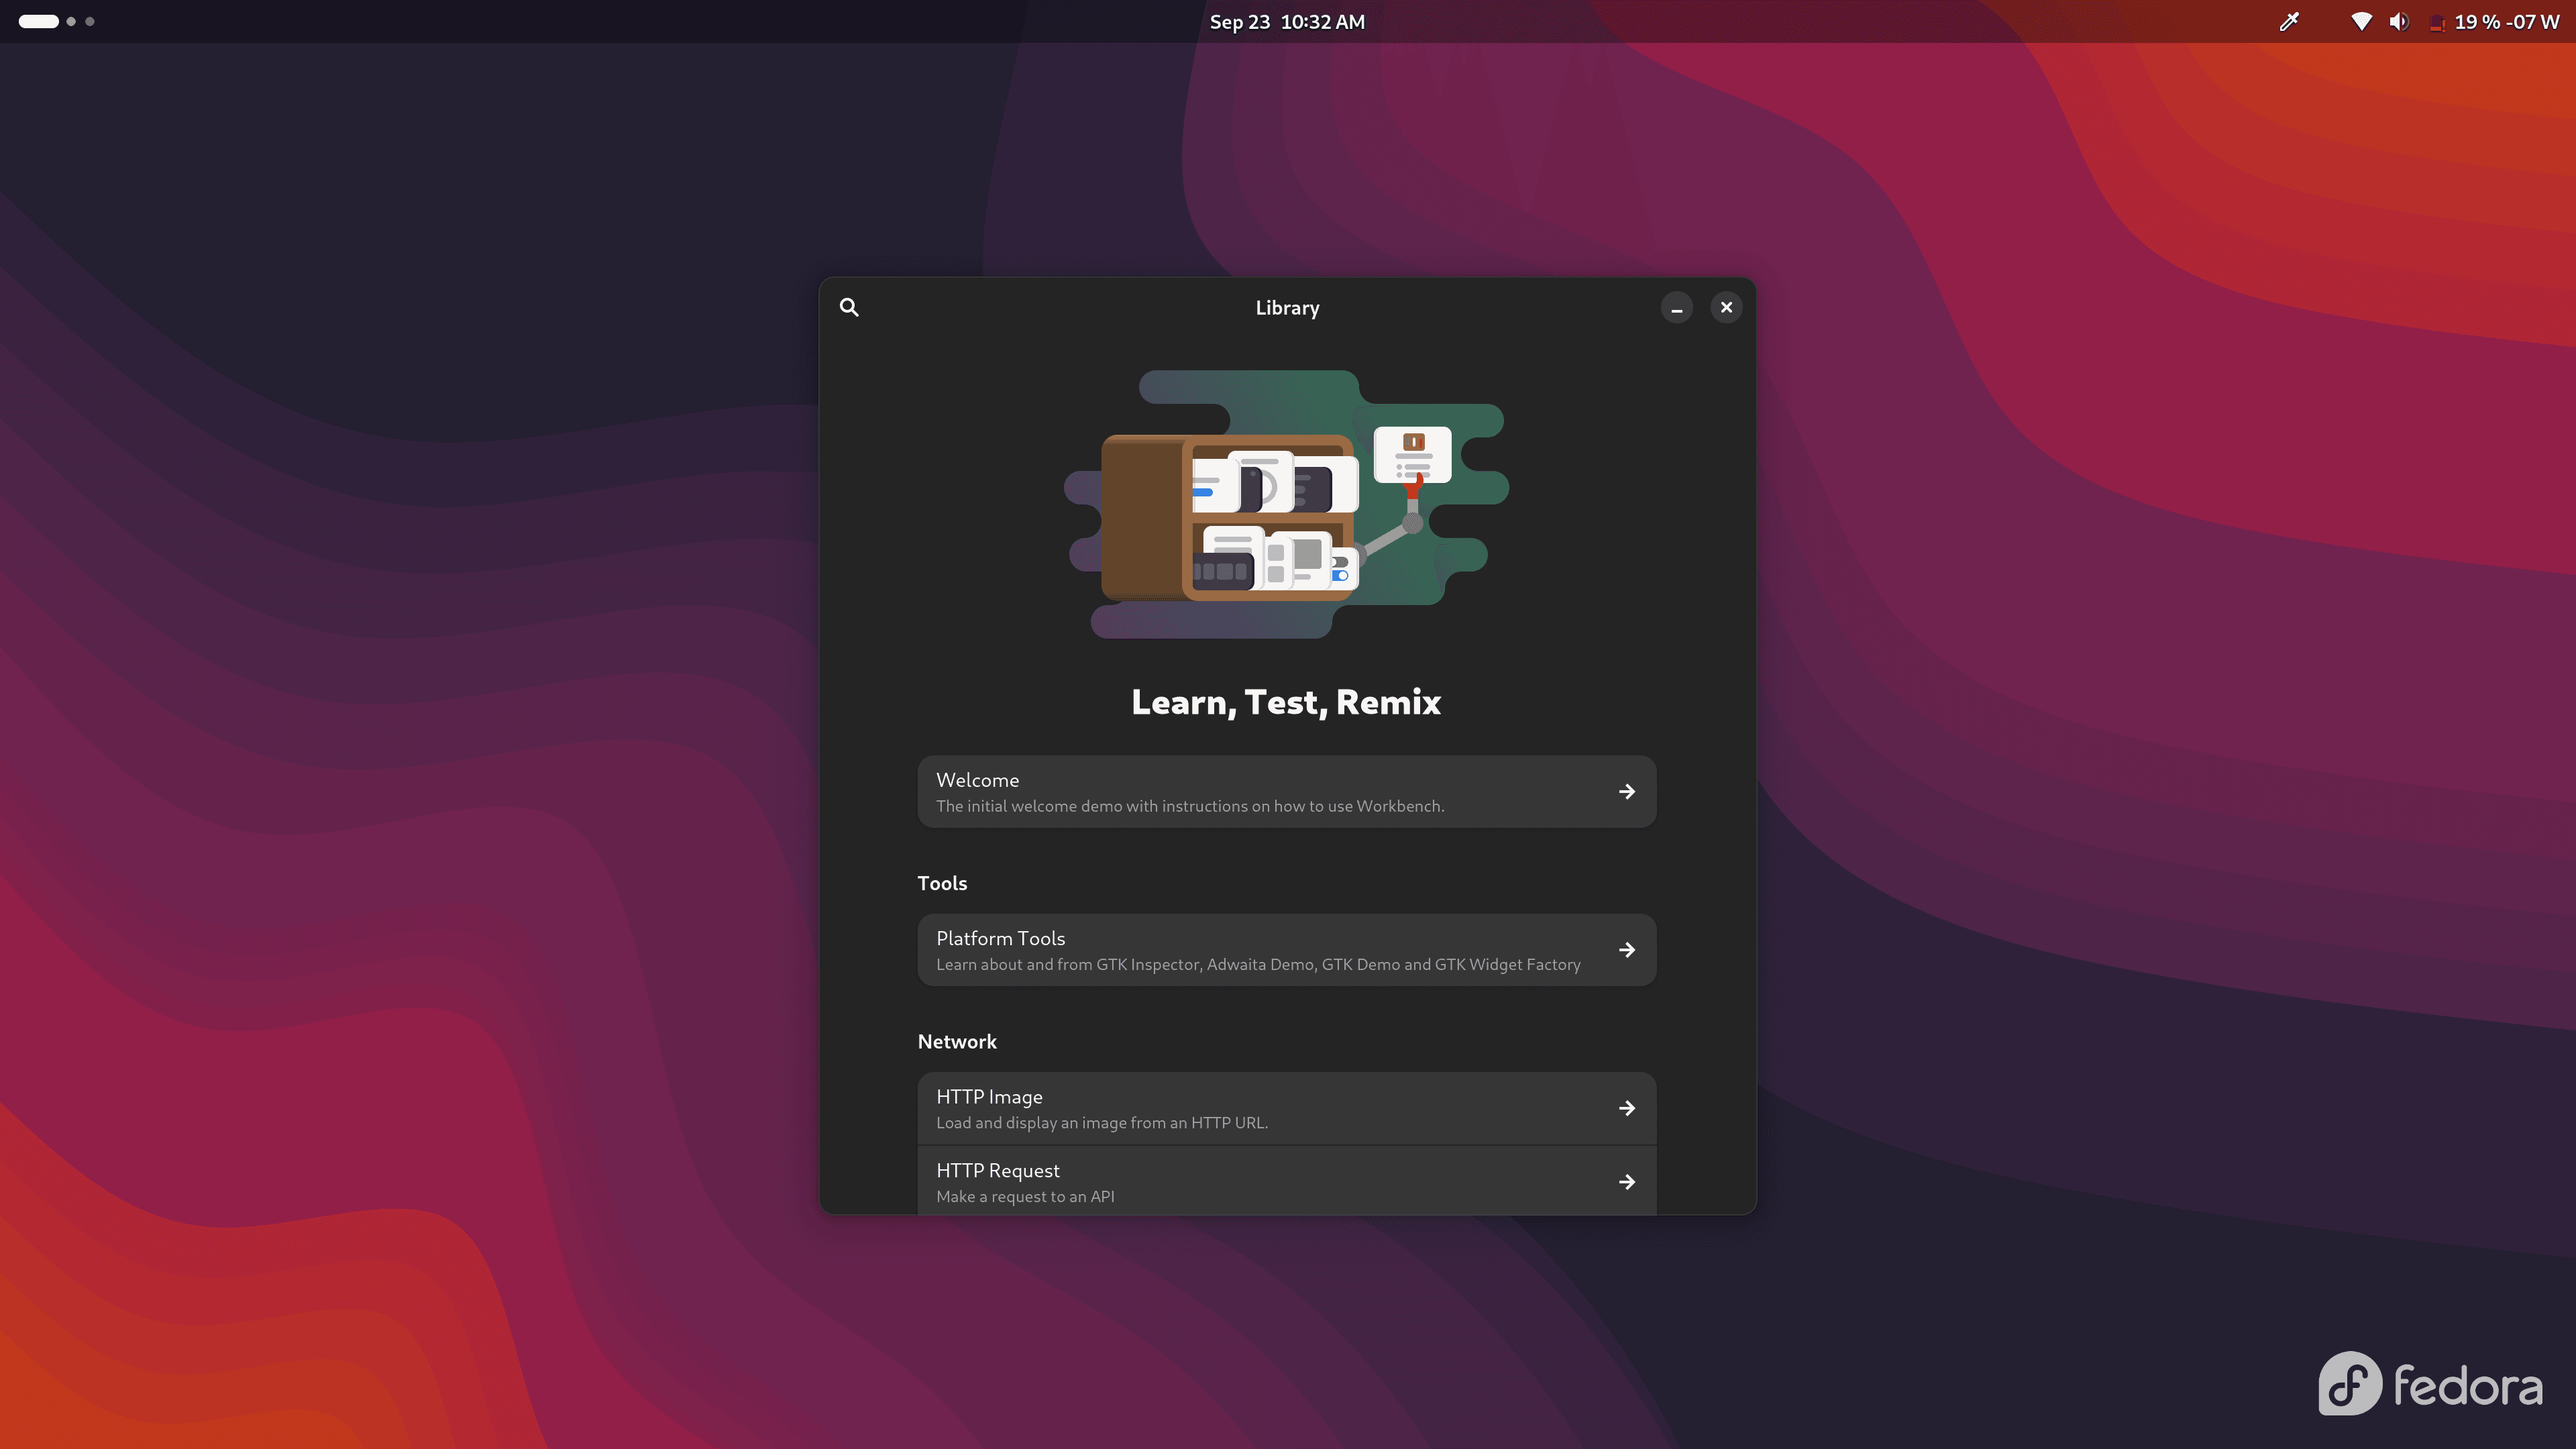Click arrow icon on Welcome row
Image resolution: width=2576 pixels, height=1449 pixels.
tap(1627, 791)
